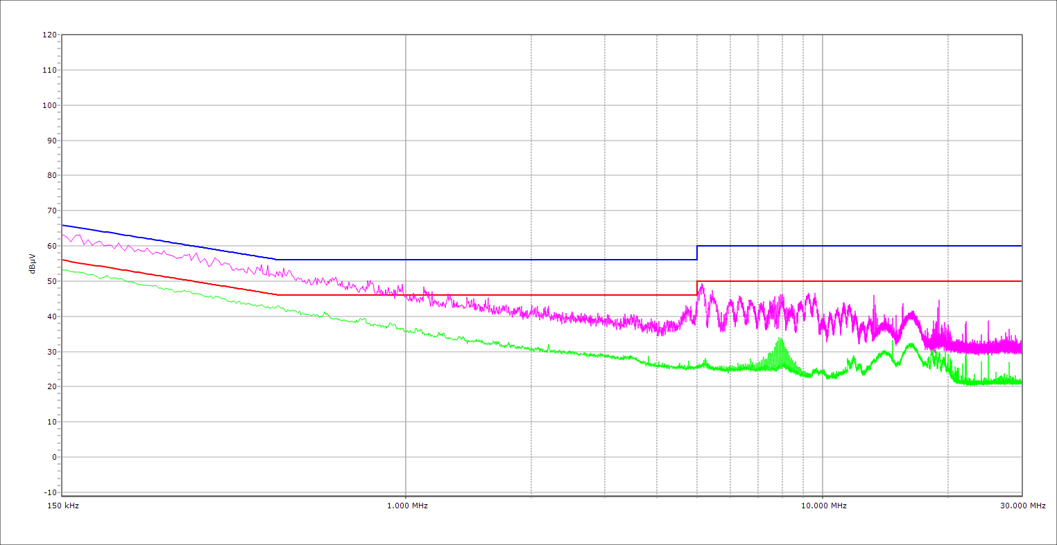Select the blue limit line's vertical step
The width and height of the screenshot is (1057, 545).
(697, 253)
